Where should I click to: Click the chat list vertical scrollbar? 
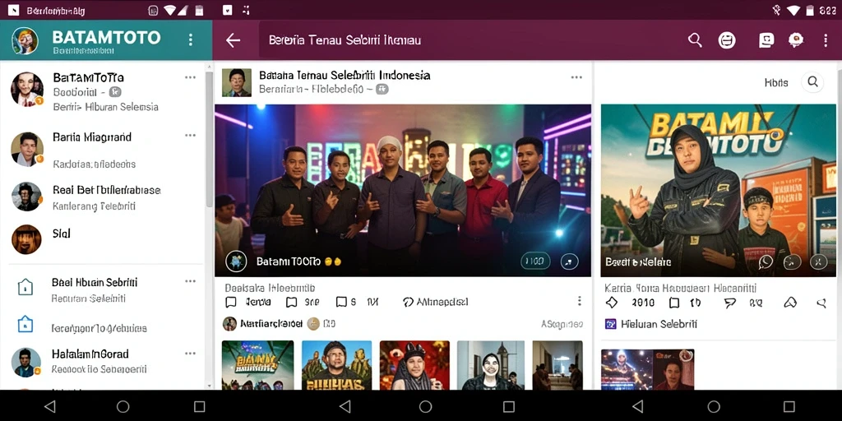click(x=209, y=140)
